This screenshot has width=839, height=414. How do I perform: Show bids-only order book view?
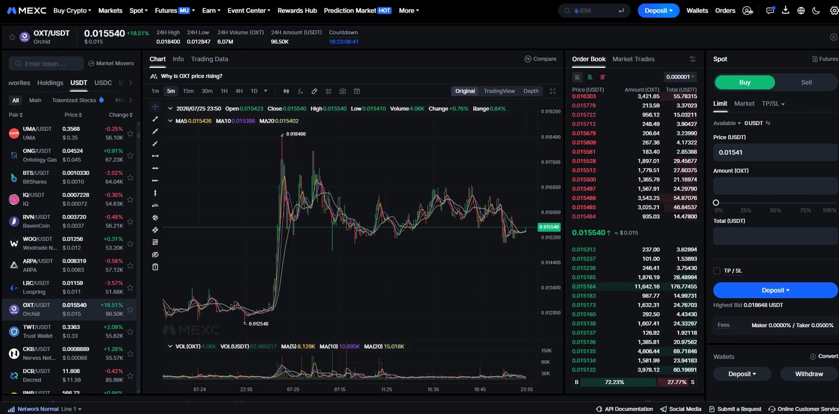tap(590, 77)
